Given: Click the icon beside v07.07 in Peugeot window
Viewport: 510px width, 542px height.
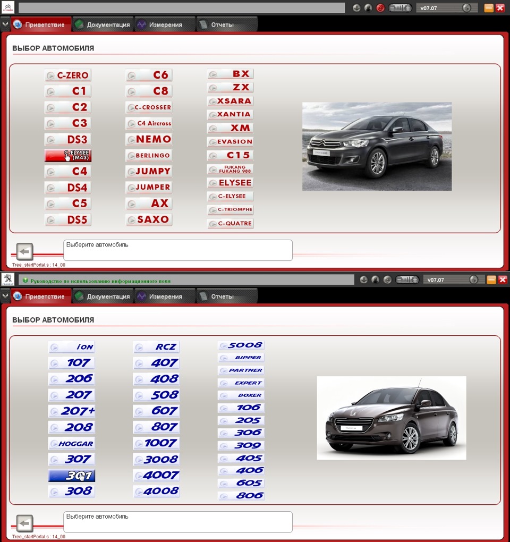Looking at the screenshot, I should tap(474, 280).
